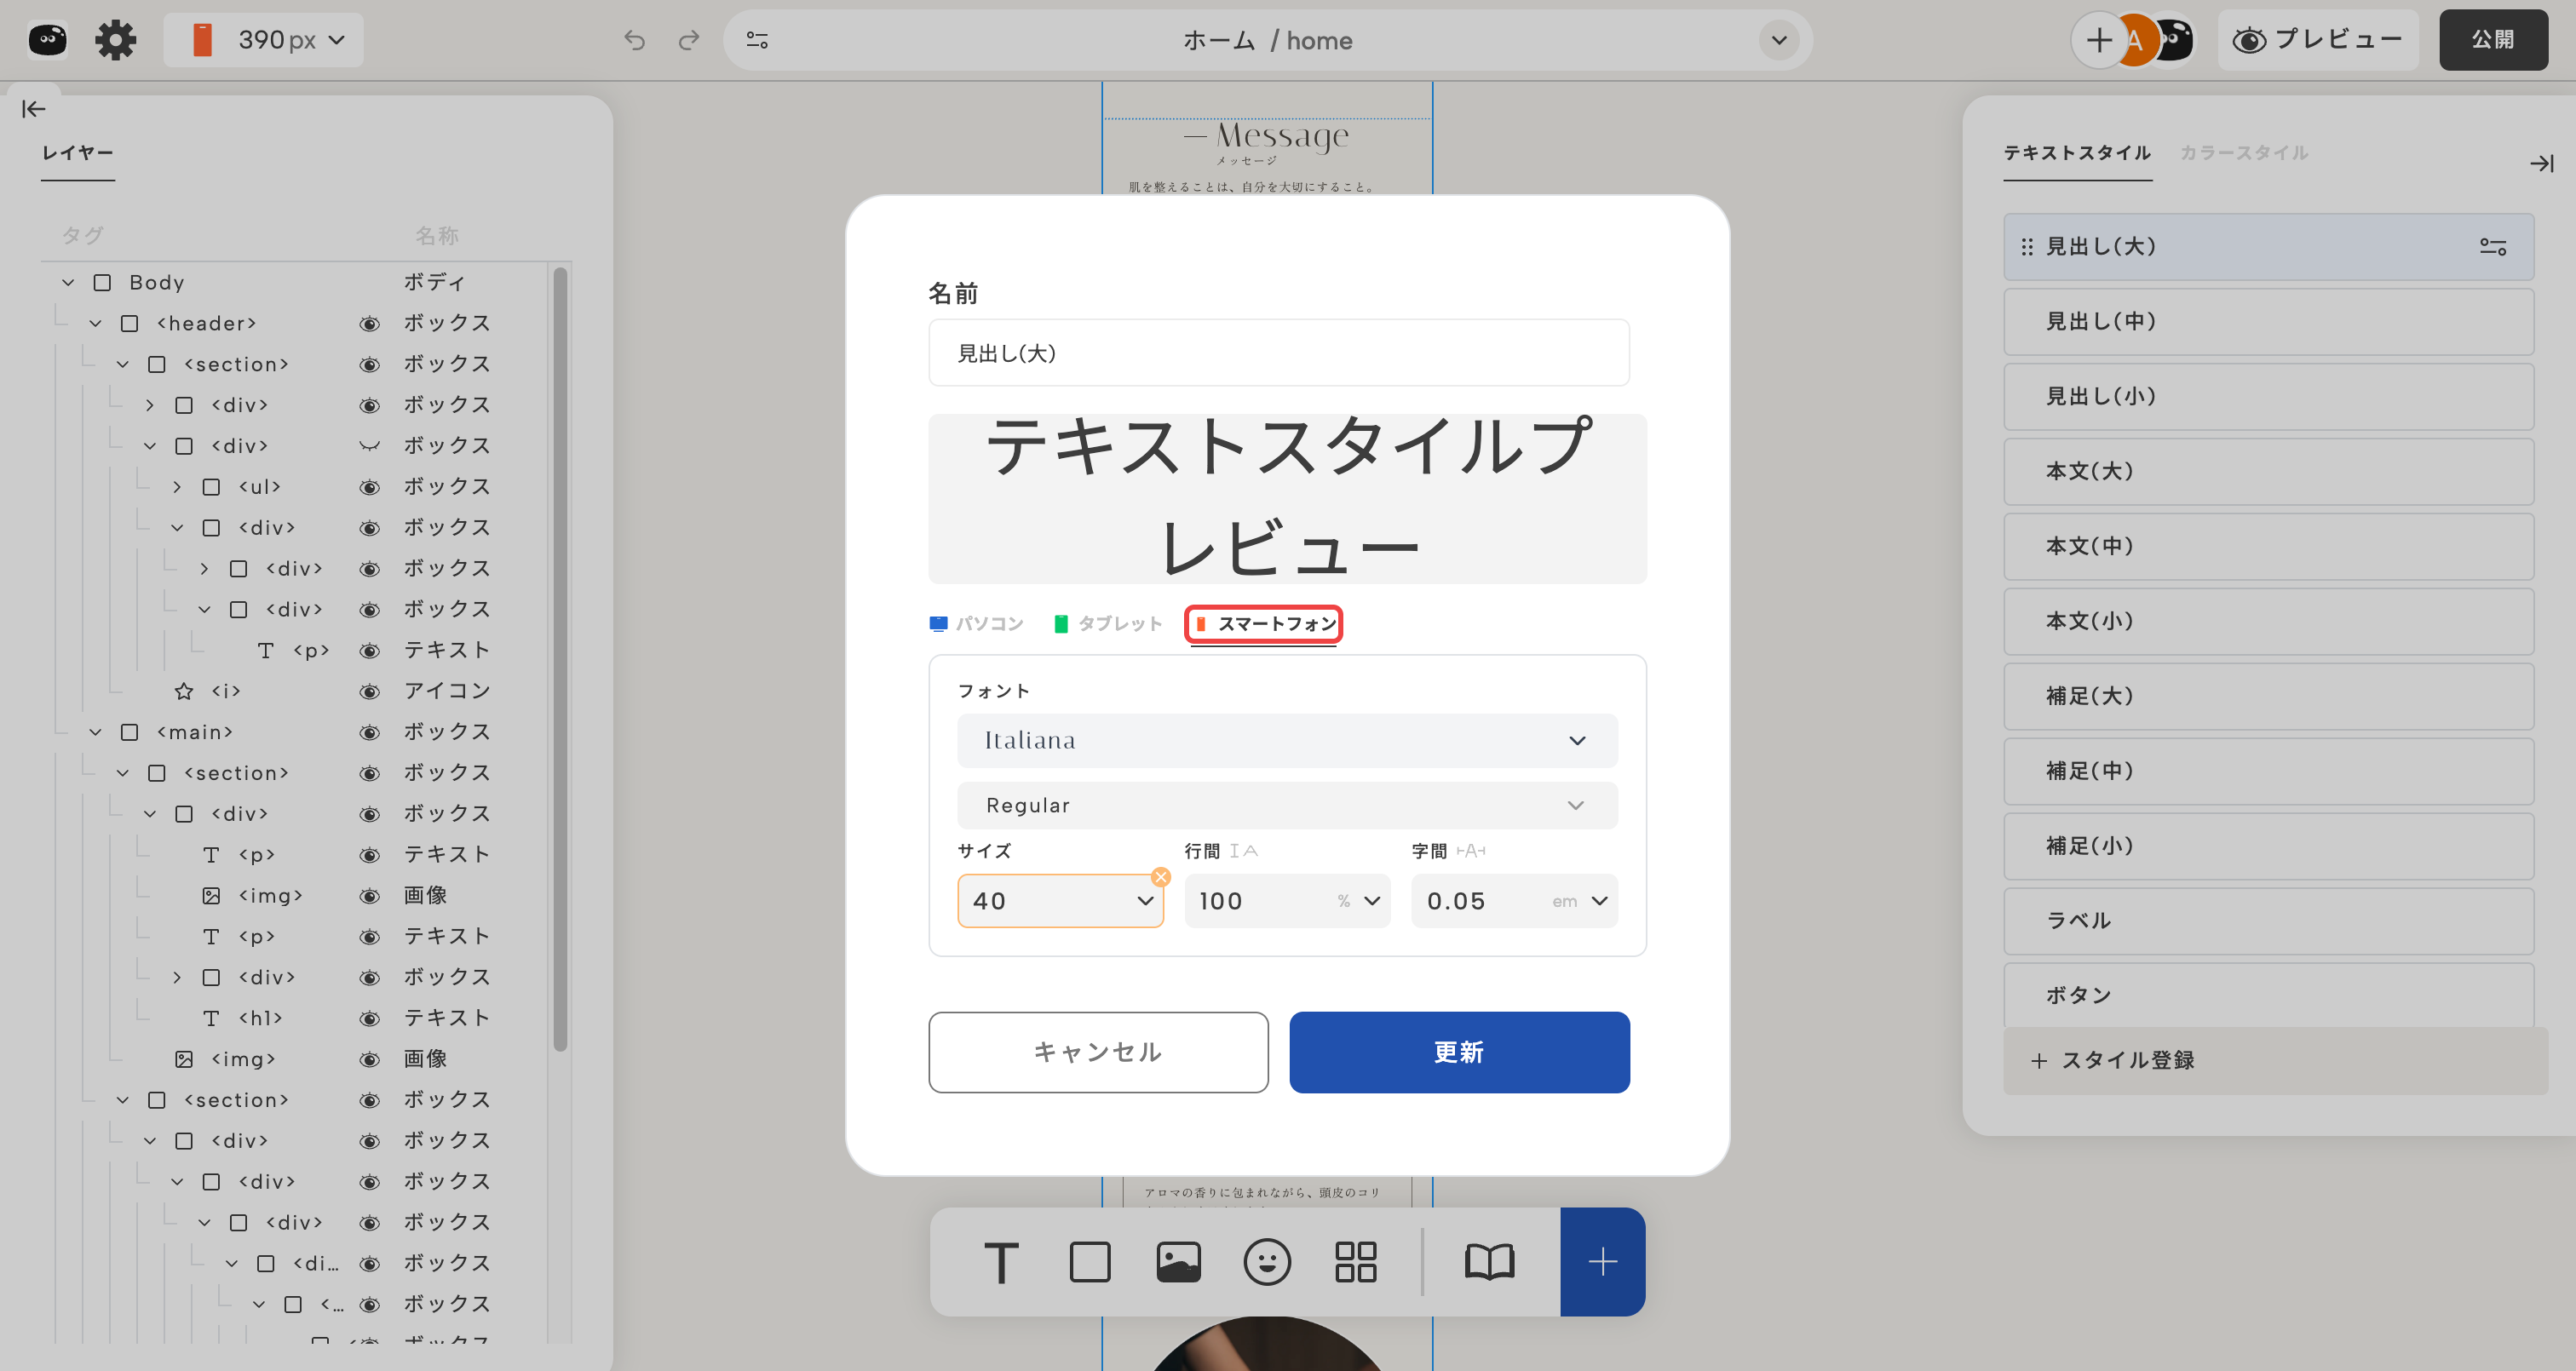Open the grid components tool
Image resolution: width=2576 pixels, height=1371 pixels.
tap(1355, 1262)
